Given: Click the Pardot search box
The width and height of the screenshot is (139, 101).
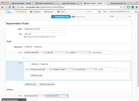Looking at the screenshot, I should [91, 12].
